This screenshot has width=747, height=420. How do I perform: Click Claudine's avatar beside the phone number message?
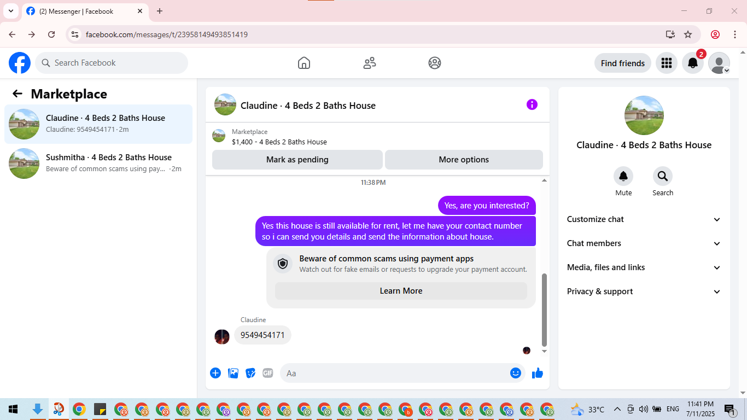[x=222, y=337]
